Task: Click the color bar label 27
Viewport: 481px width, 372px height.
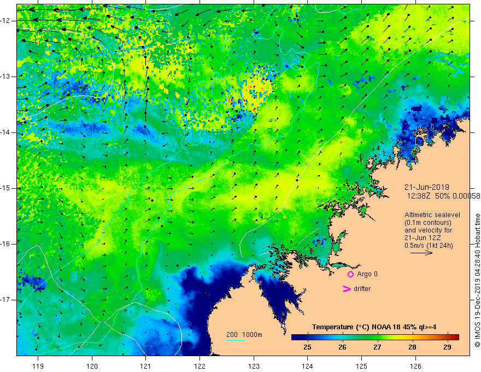Action: pyautogui.click(x=377, y=347)
